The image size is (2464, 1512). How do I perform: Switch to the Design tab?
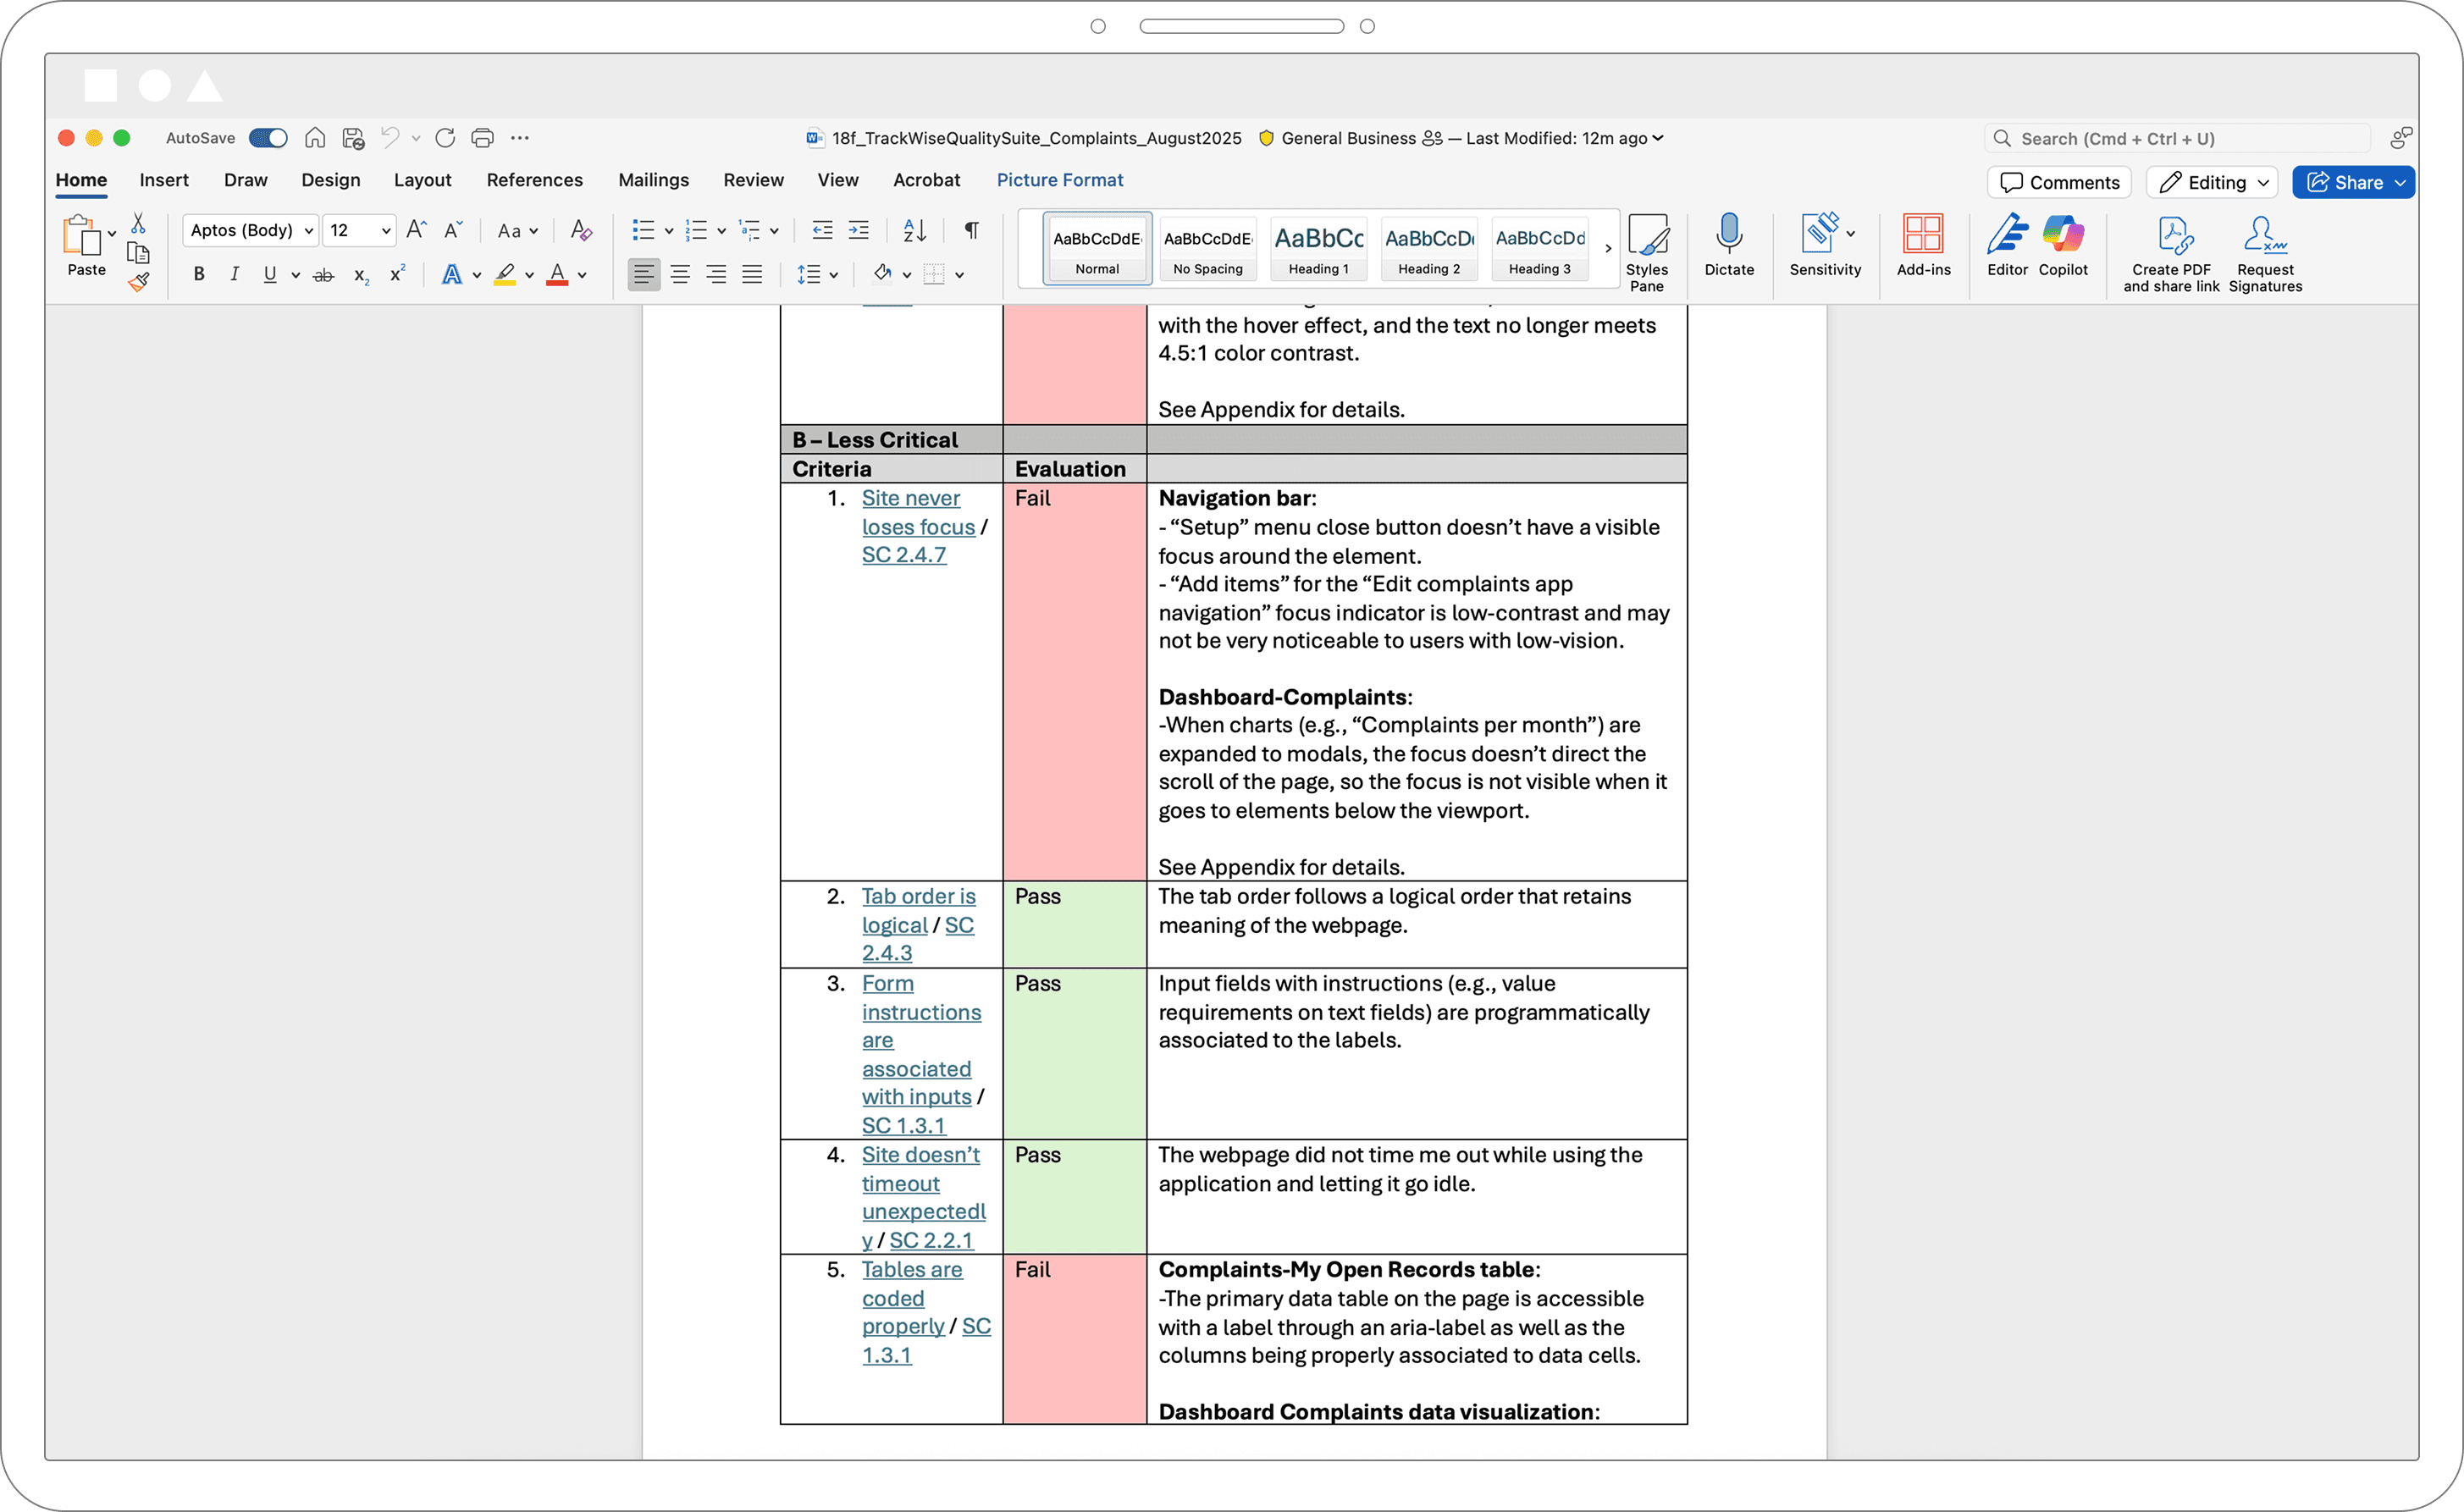coord(331,180)
